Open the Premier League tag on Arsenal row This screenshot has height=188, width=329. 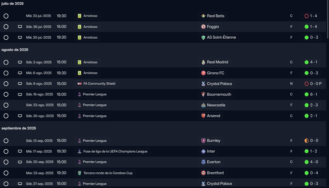[x=92, y=116]
